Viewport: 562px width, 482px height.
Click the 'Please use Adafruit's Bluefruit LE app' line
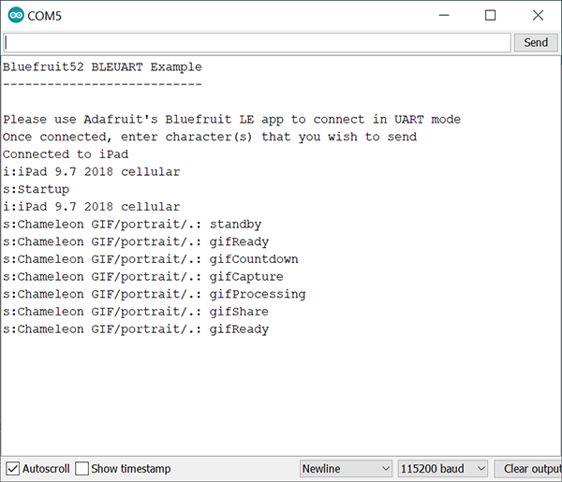click(232, 119)
